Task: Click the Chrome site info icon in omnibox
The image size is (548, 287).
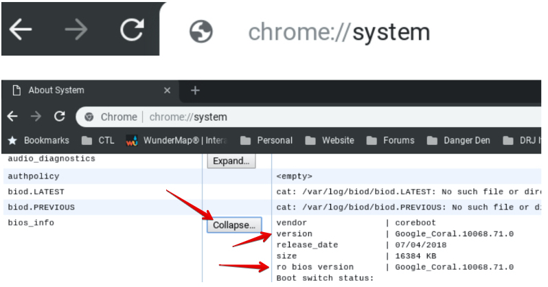Action: click(89, 117)
